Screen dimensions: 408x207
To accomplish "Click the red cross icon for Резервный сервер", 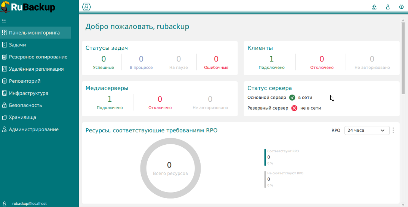I will pyautogui.click(x=294, y=108).
